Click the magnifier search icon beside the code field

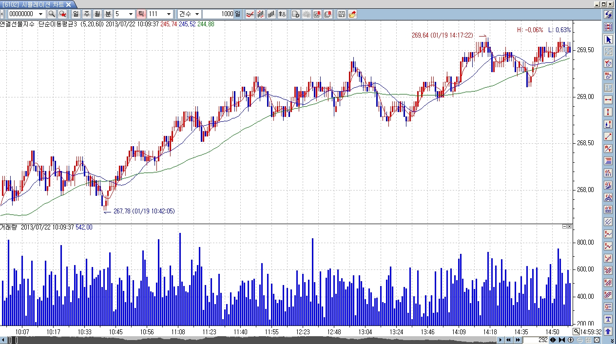point(51,14)
